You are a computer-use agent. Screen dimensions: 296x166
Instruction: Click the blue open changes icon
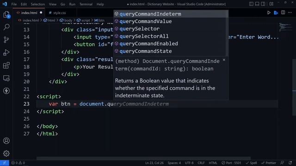[276, 12]
